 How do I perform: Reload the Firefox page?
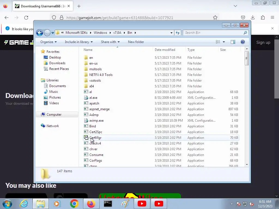(26, 18)
